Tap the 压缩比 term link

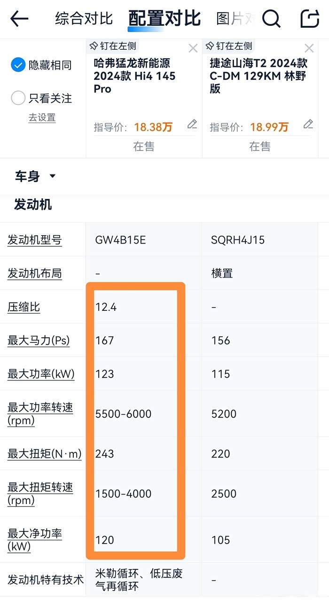[x=24, y=307]
